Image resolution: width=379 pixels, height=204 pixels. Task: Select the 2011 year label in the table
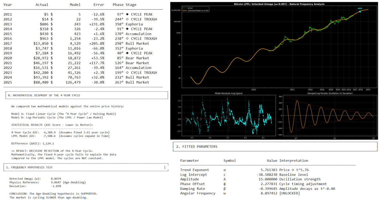point(8,15)
